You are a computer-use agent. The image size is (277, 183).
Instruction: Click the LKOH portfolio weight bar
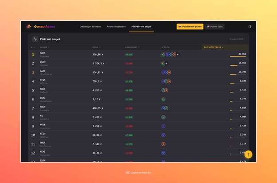(238, 65)
